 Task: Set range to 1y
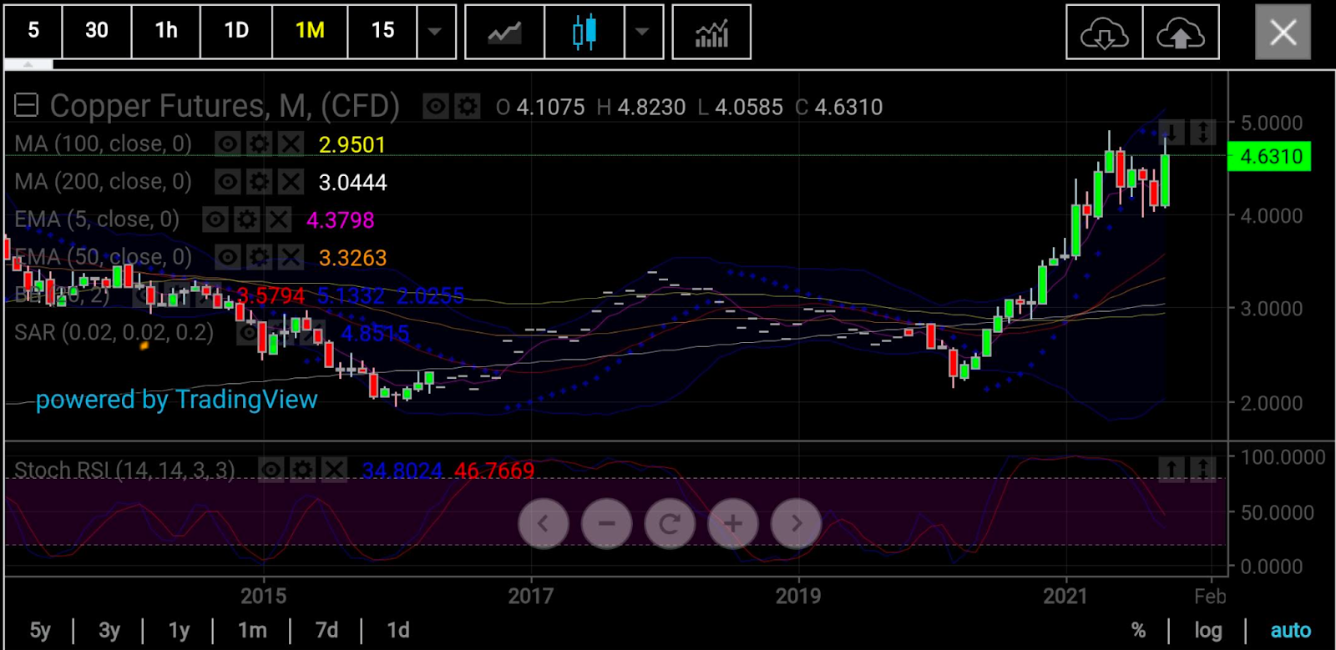tap(179, 630)
